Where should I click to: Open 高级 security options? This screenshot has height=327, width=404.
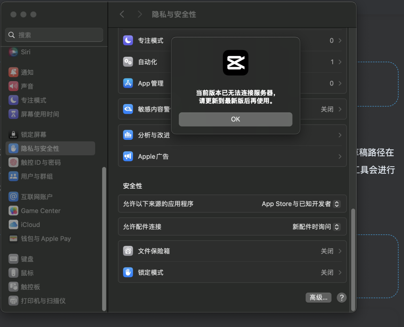(318, 297)
